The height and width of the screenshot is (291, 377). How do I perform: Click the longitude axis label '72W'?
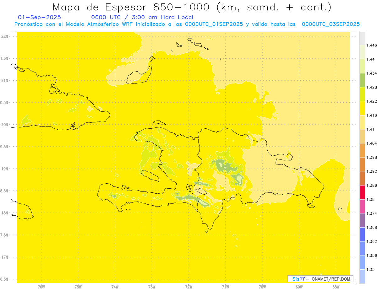pos(188,287)
